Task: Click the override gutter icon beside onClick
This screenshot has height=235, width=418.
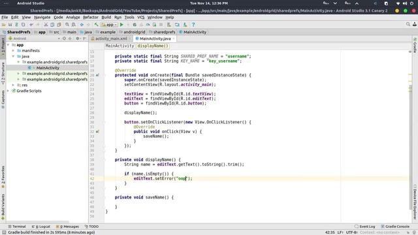Action: (x=97, y=132)
